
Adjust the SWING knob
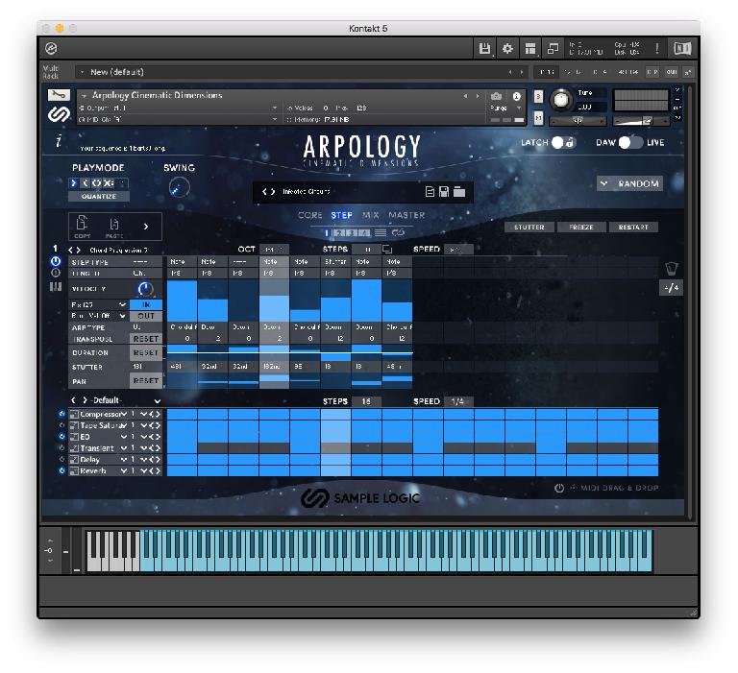(x=179, y=187)
